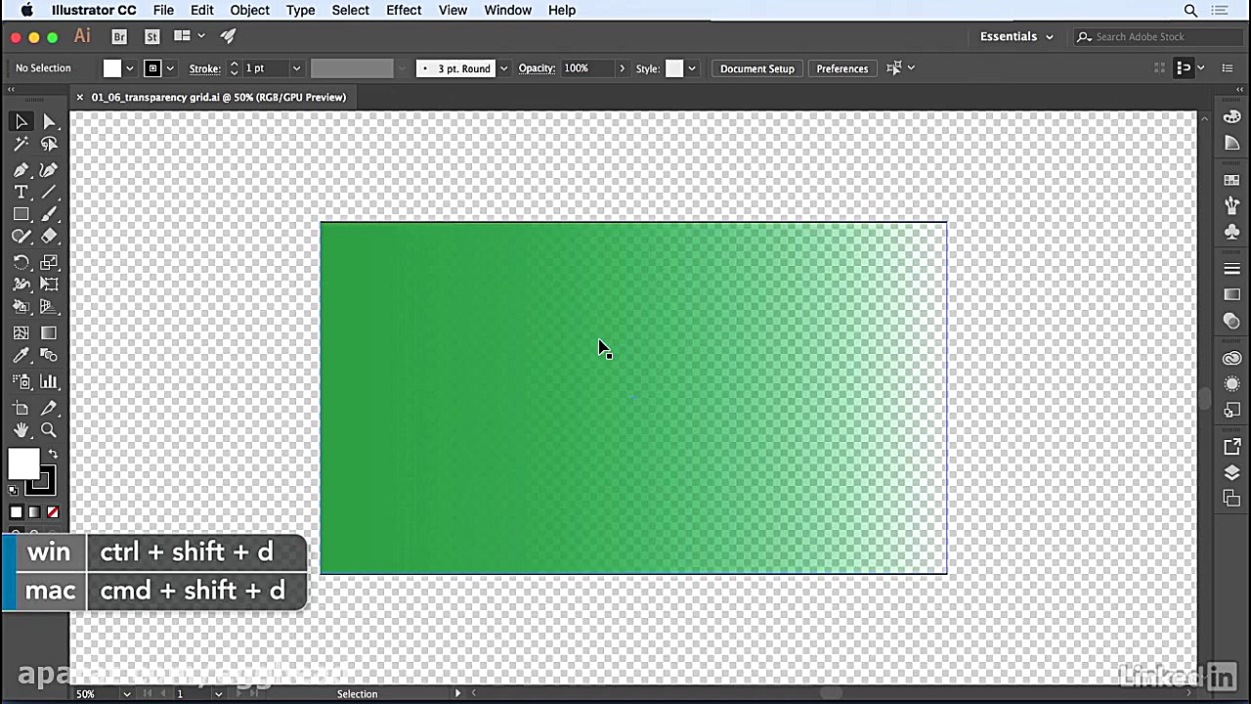Select the Paintbrush tool
The height and width of the screenshot is (704, 1251).
pos(49,215)
